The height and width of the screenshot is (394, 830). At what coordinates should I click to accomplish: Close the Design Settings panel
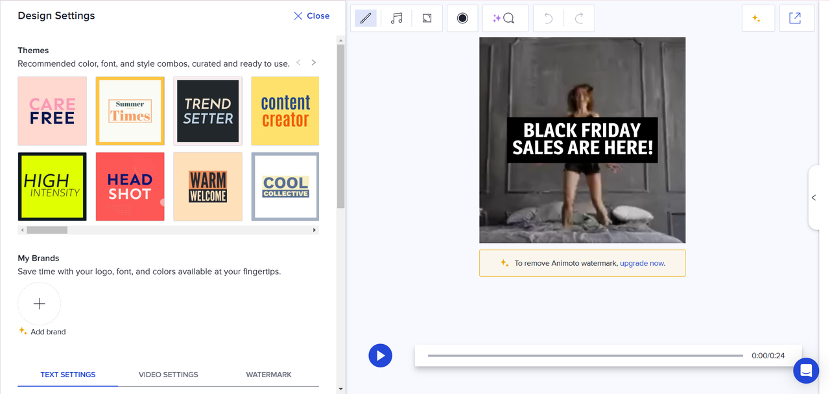tap(311, 16)
